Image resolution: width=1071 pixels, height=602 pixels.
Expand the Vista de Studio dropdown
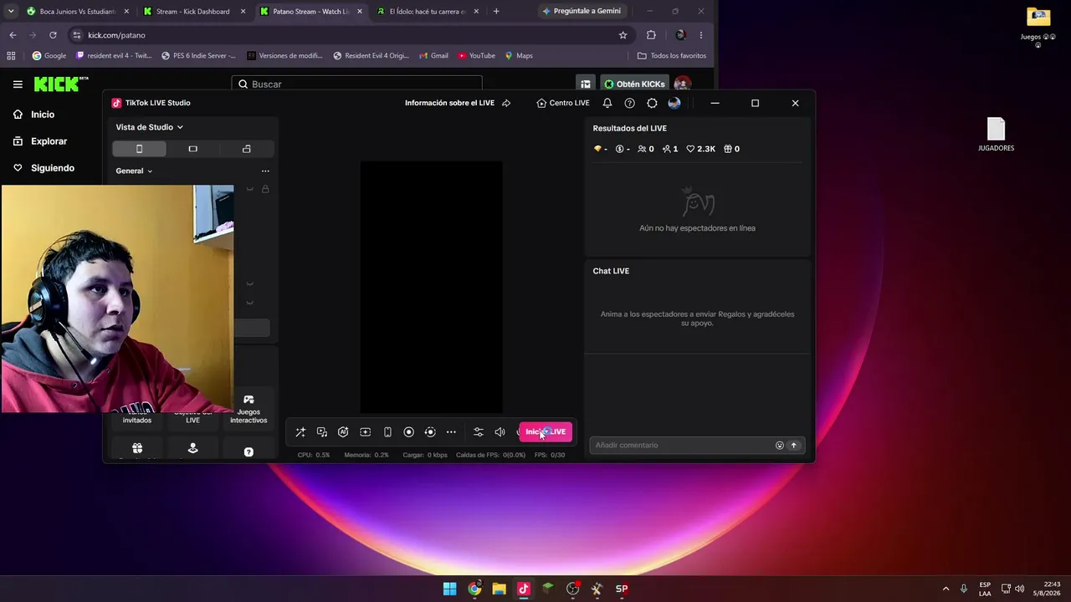(150, 127)
